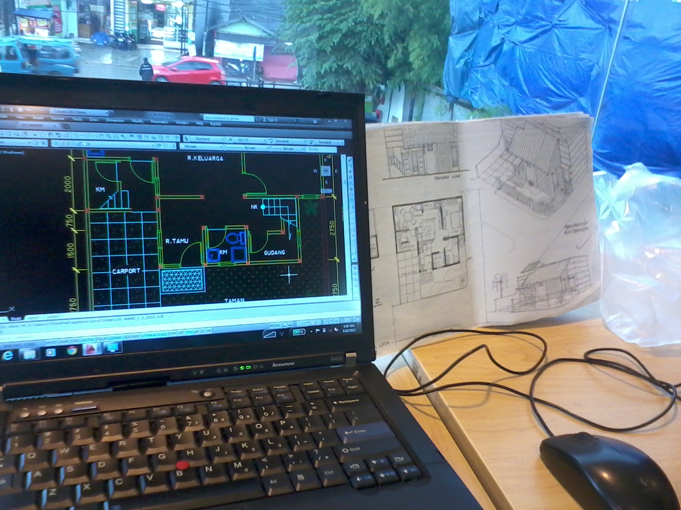Open Google Chrome from the taskbar
Screen dimensions: 681x510
[72, 351]
